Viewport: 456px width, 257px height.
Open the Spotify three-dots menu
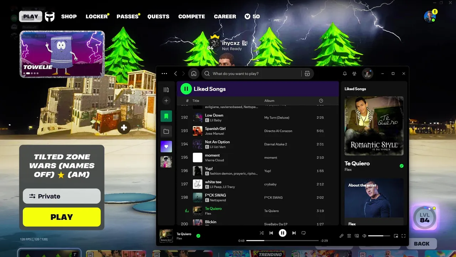(164, 74)
